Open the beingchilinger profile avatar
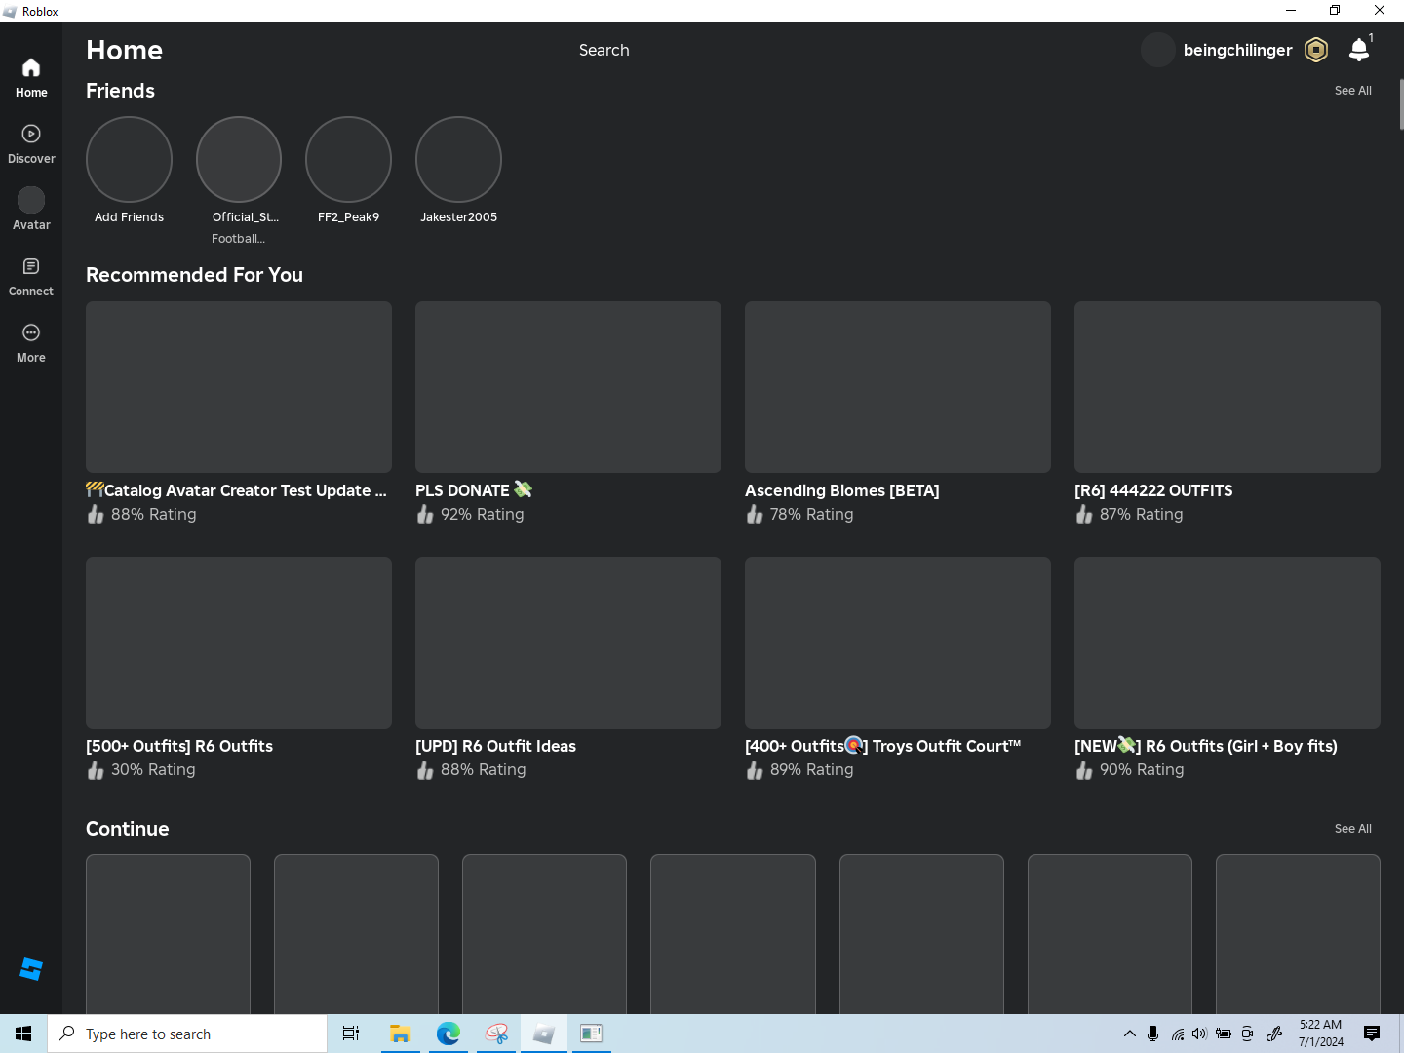Image resolution: width=1404 pixels, height=1053 pixels. coord(1157,50)
